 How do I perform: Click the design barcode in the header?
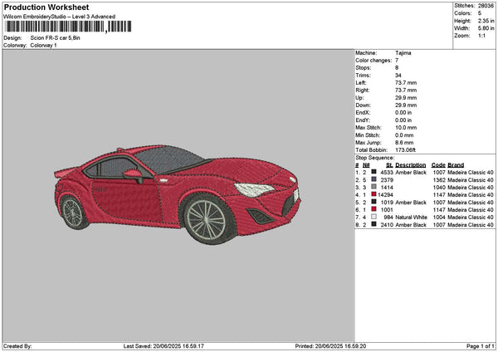point(68,27)
